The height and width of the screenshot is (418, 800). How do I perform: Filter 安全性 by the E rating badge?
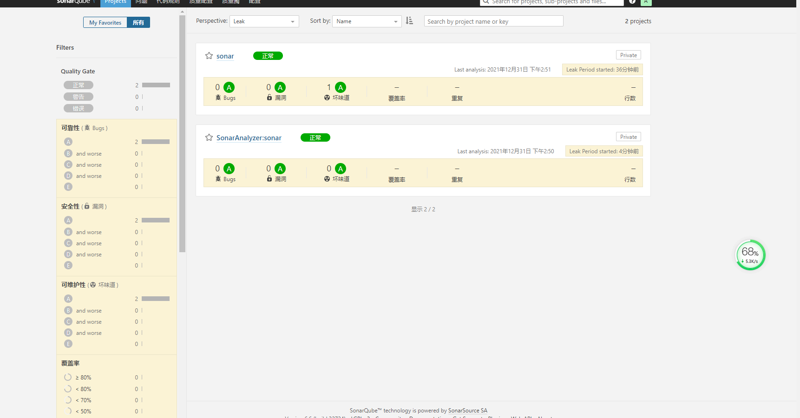pos(68,265)
